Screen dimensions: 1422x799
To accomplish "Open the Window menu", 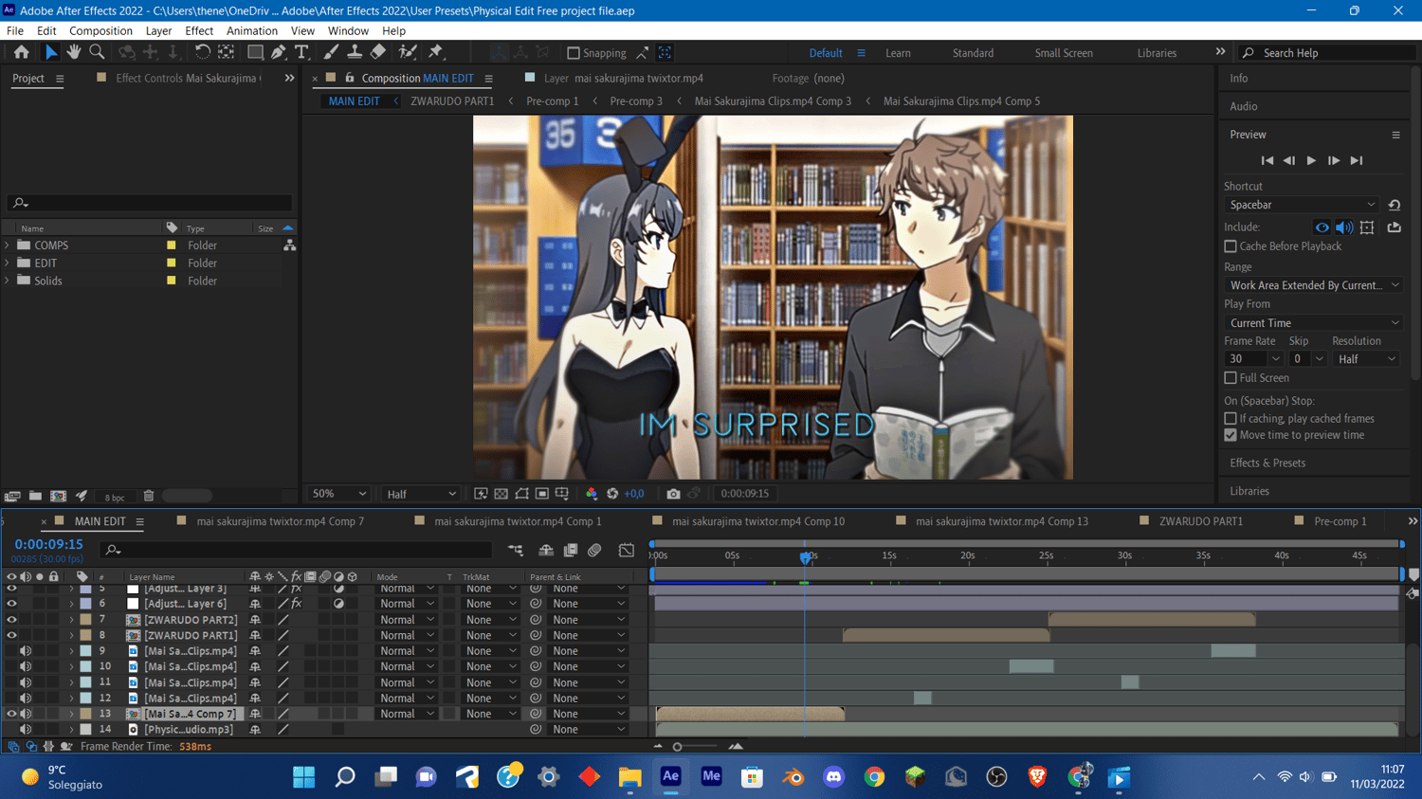I will tap(348, 31).
